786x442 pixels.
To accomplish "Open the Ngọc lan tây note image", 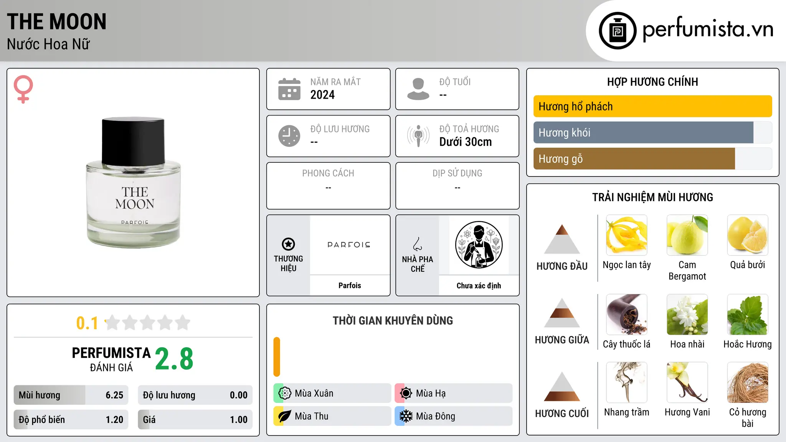I will pyautogui.click(x=627, y=235).
